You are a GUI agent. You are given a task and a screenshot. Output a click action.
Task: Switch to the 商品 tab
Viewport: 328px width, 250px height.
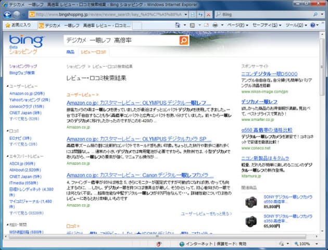click(x=70, y=52)
